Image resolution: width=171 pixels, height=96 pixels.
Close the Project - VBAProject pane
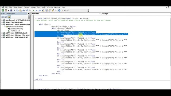click(x=28, y=14)
